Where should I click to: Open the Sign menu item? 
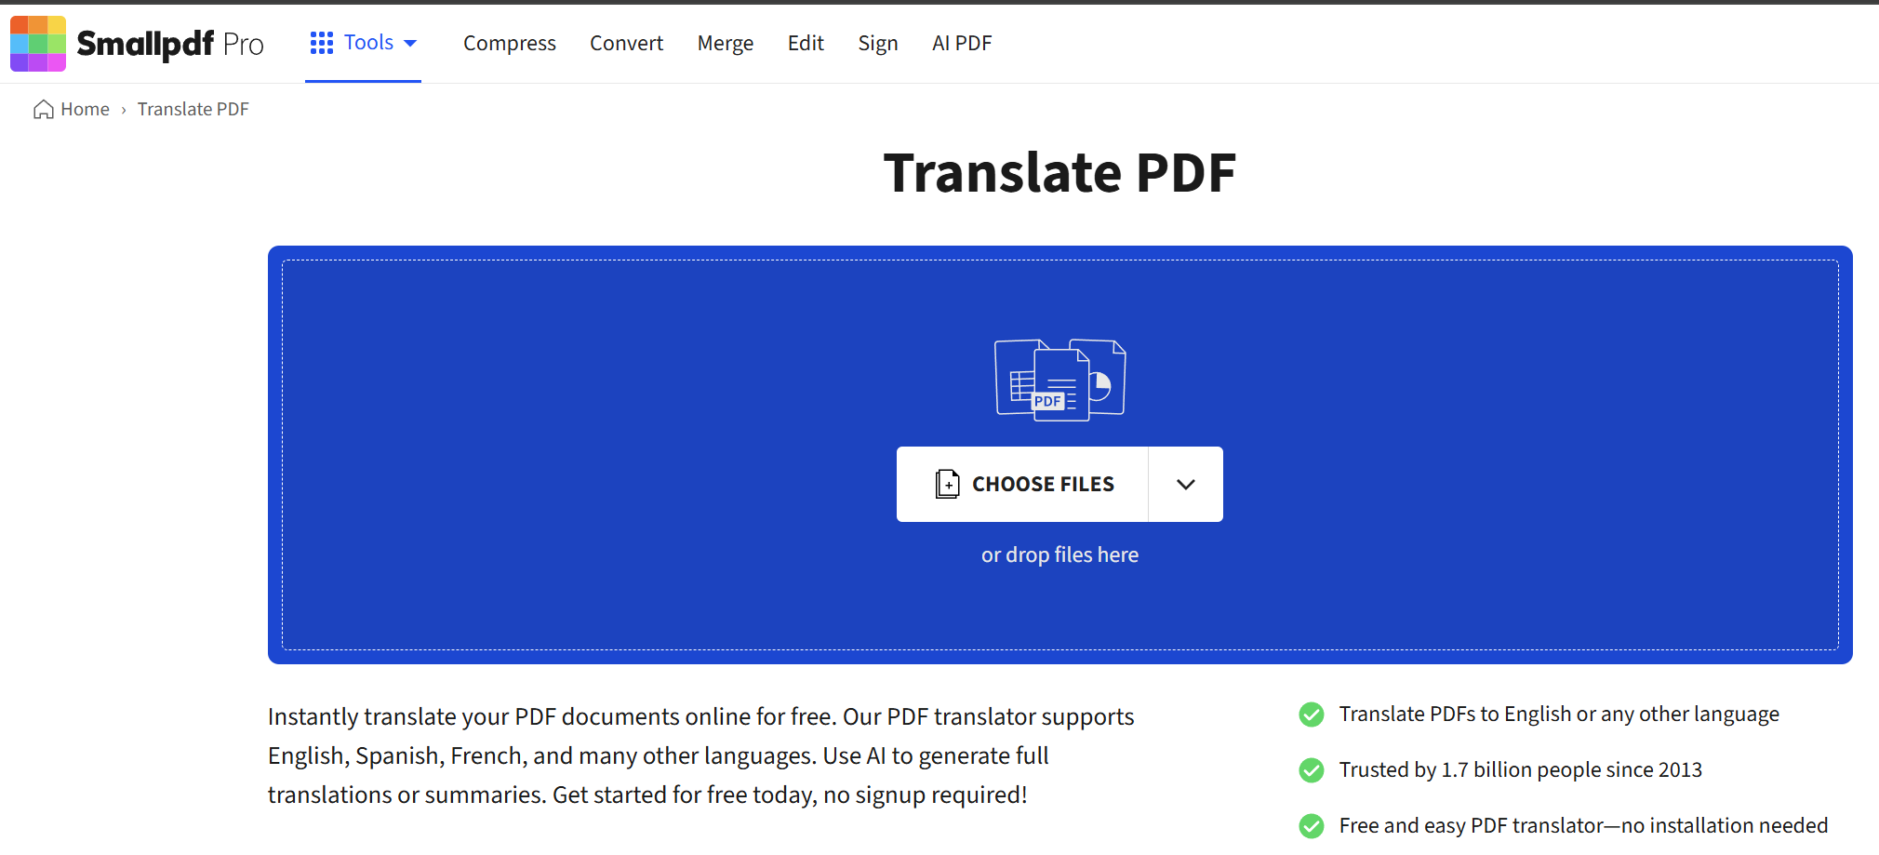tap(878, 43)
